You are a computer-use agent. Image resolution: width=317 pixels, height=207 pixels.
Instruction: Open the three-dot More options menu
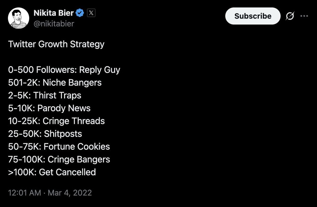tap(304, 16)
